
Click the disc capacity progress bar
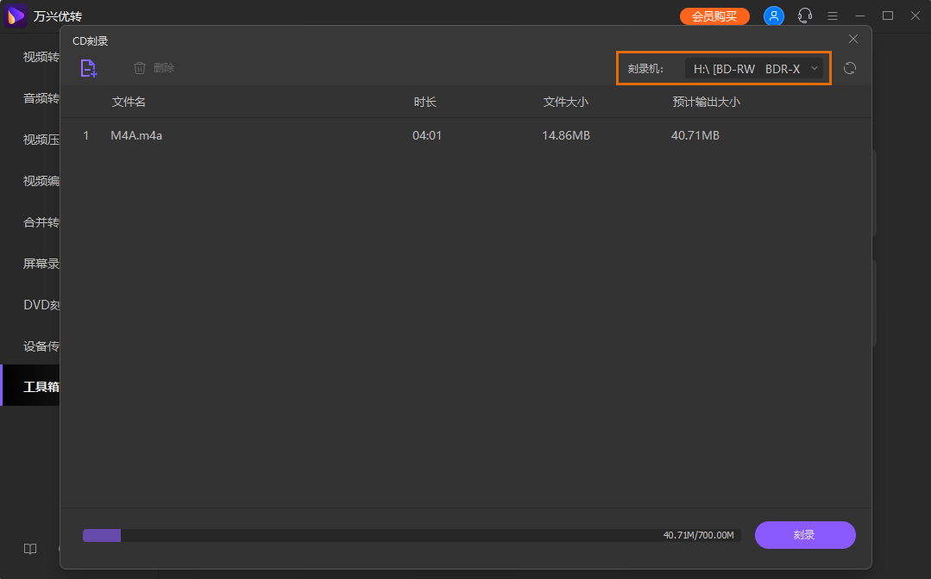tap(412, 536)
